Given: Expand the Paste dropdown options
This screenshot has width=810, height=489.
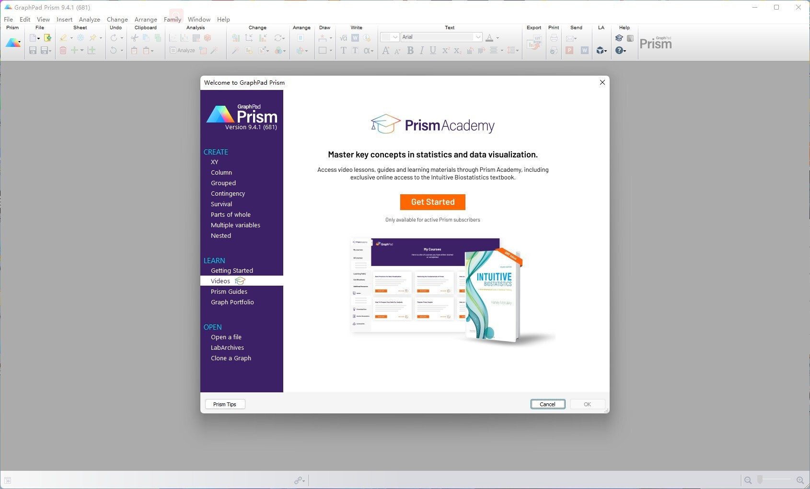Looking at the screenshot, I should pos(152,51).
